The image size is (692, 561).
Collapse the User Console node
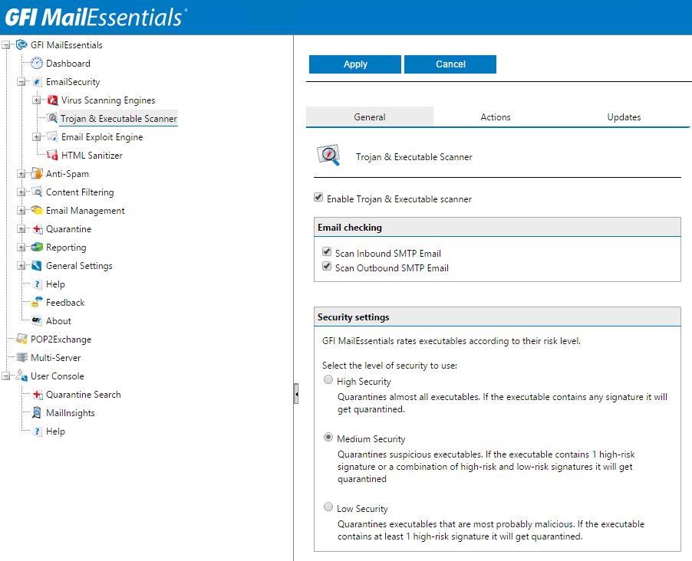[5, 376]
